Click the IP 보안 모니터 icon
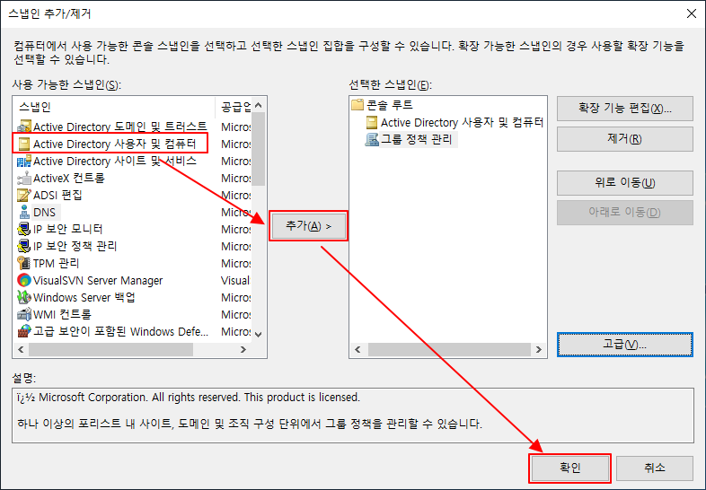Screen dimensions: 706x490 (24, 229)
